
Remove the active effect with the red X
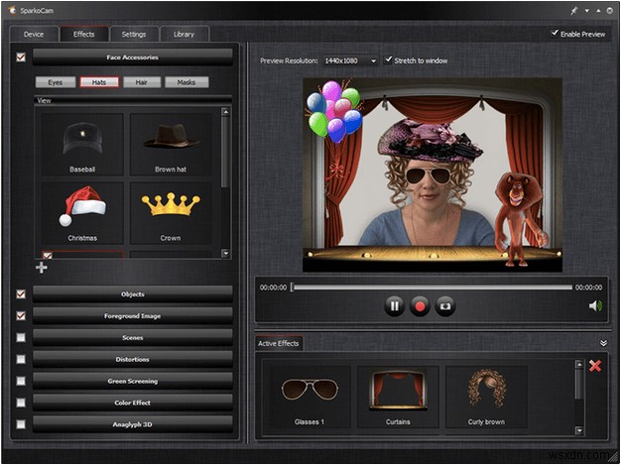pos(595,367)
